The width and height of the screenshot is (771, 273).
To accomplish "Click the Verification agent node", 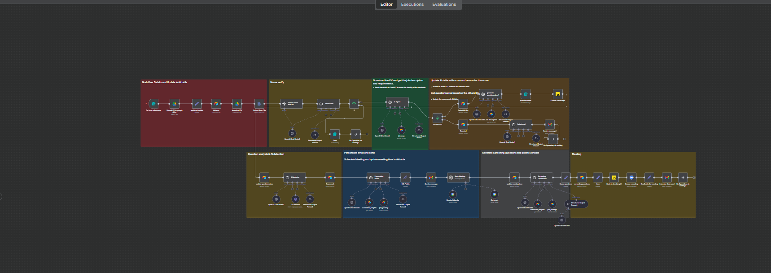I will [328, 104].
